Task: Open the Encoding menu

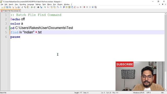Action: click(x=23, y=4)
